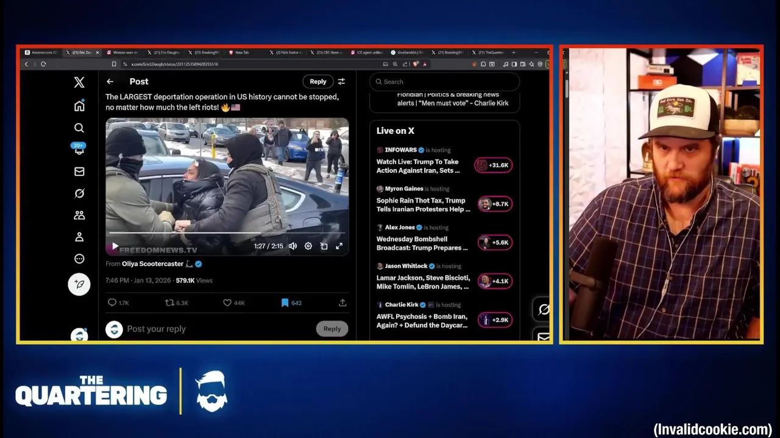The image size is (780, 438).
Task: Open Profile person icon
Action: 79,237
